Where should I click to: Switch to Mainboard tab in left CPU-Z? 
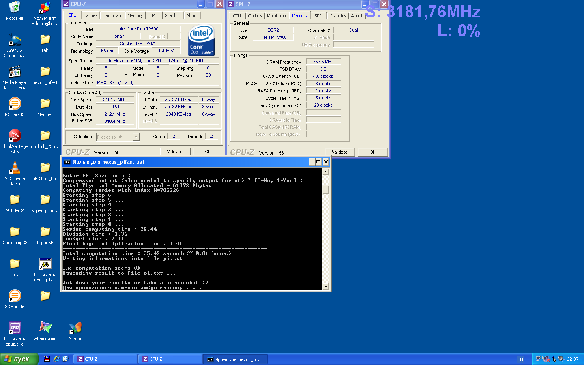pyautogui.click(x=112, y=15)
